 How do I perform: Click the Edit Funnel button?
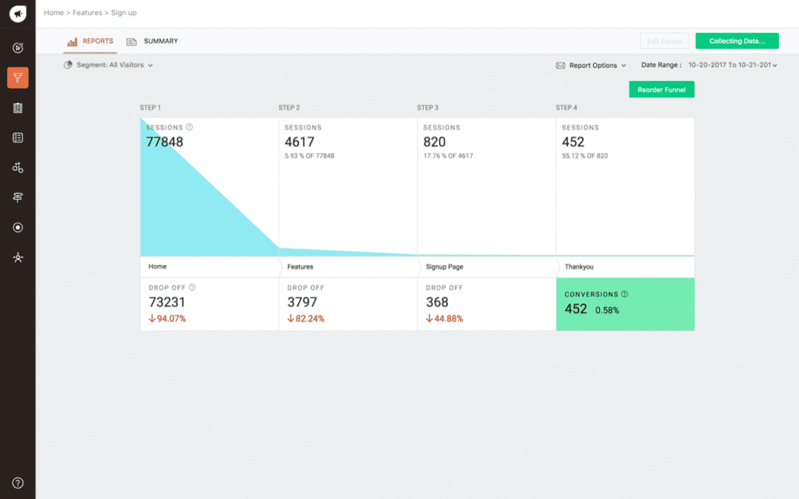(664, 41)
